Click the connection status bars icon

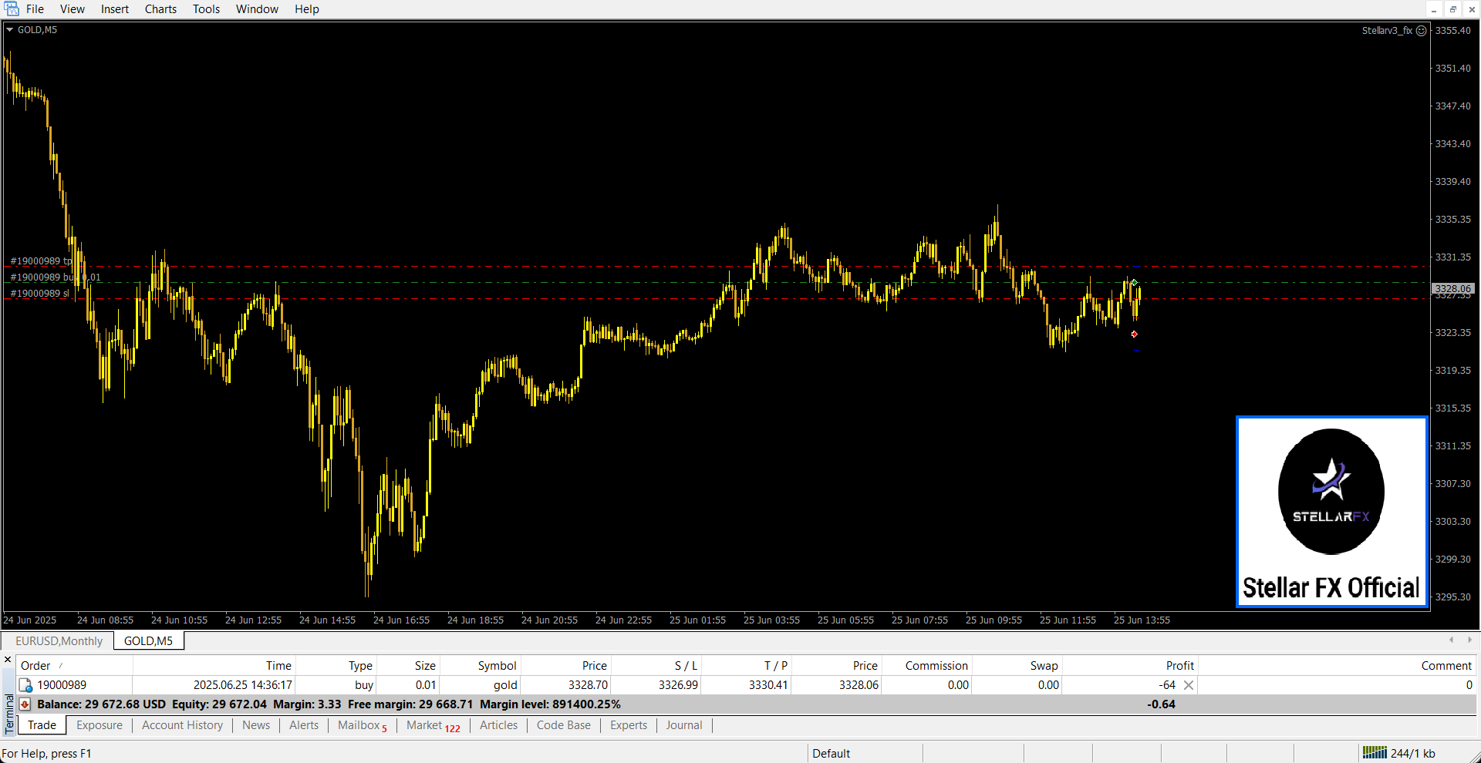point(1374,753)
